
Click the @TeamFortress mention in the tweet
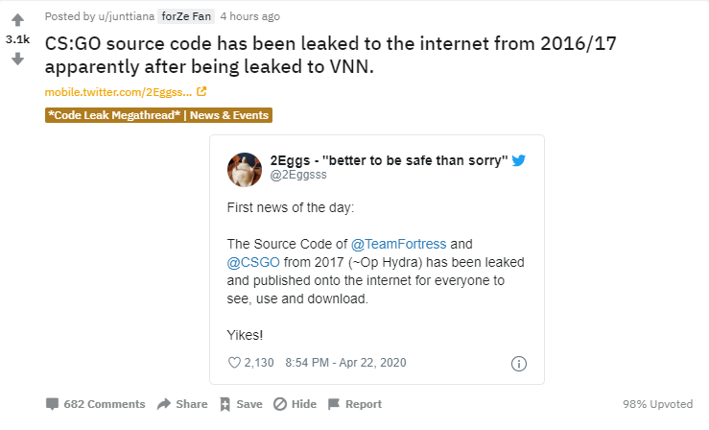[392, 244]
